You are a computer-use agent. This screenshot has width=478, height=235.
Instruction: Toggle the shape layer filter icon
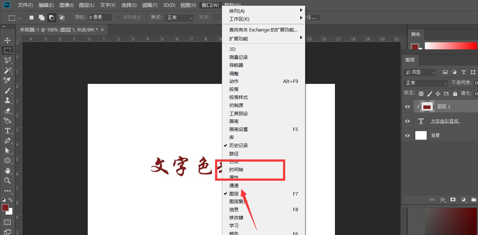473,72
